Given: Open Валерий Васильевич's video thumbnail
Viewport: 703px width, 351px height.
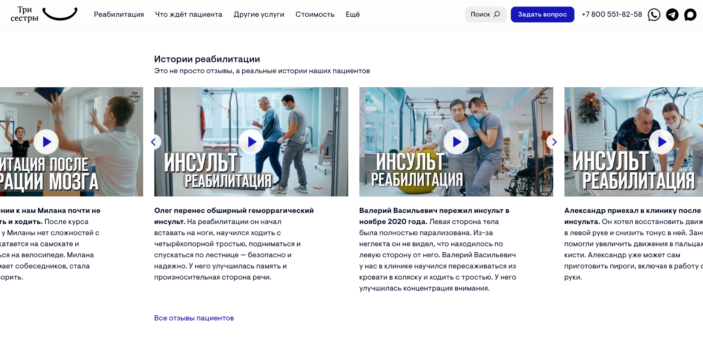Looking at the screenshot, I should point(456,142).
